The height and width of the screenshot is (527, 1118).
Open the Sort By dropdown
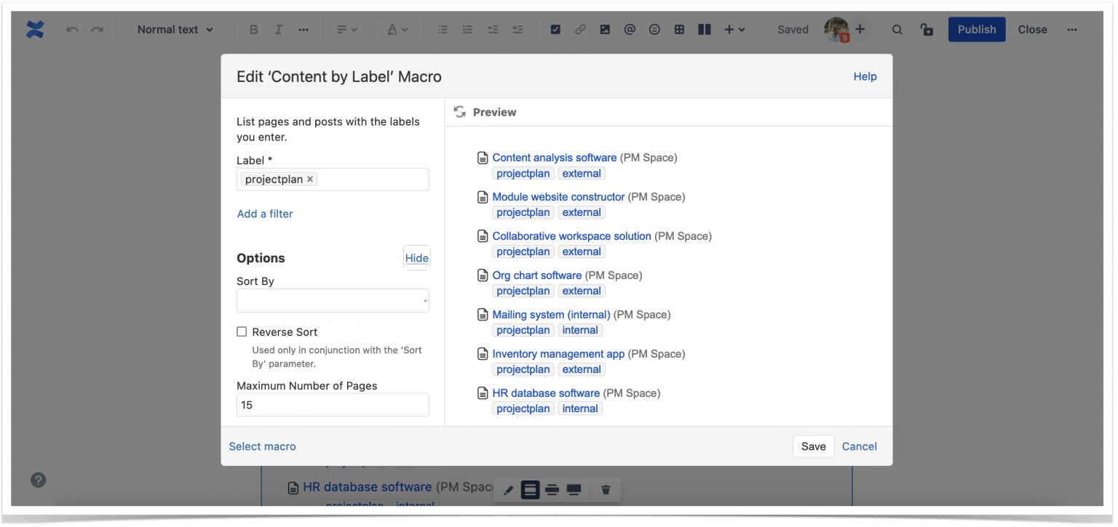(333, 301)
